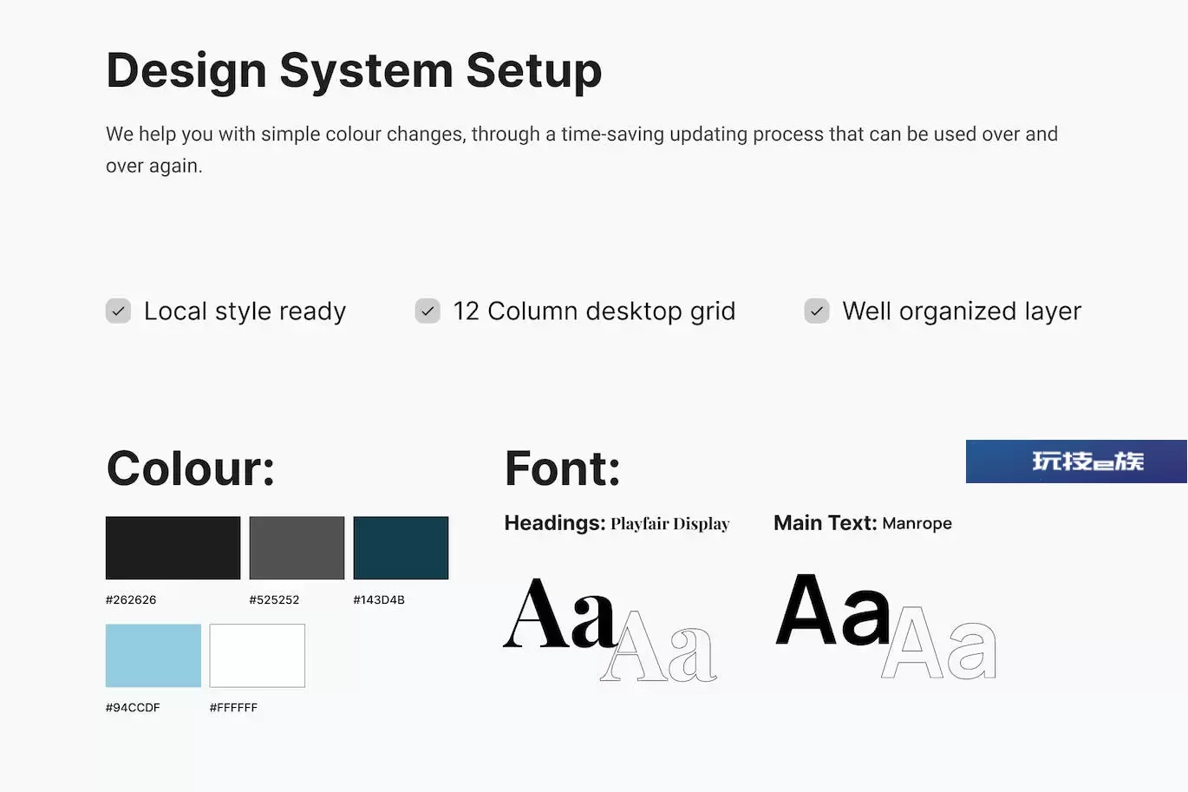Toggle the Well organized layer checkbox
This screenshot has height=792, width=1188.
(x=817, y=311)
